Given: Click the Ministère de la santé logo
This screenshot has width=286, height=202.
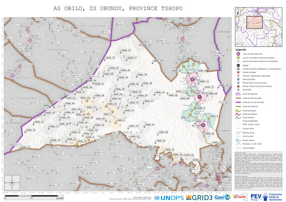Looking at the screenshot, I should click(240, 197).
